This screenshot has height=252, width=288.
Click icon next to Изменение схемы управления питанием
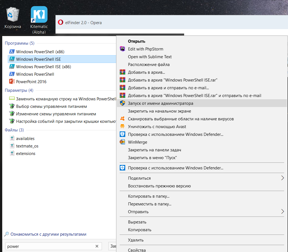(x=12, y=114)
